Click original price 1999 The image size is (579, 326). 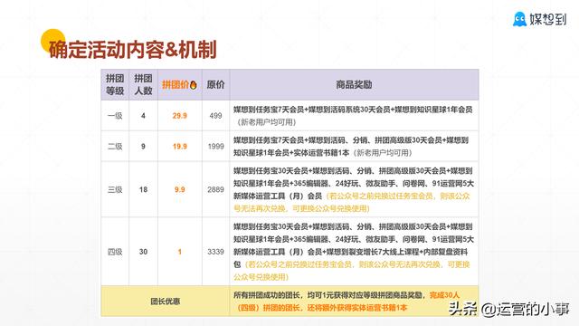[215, 147]
